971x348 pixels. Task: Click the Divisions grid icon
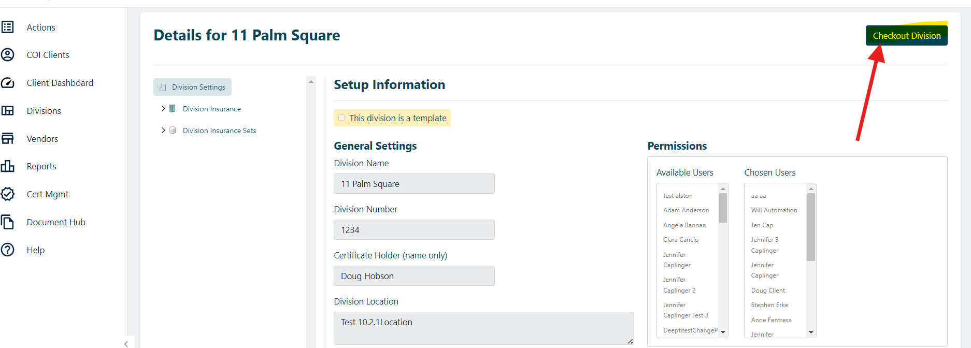click(x=8, y=110)
